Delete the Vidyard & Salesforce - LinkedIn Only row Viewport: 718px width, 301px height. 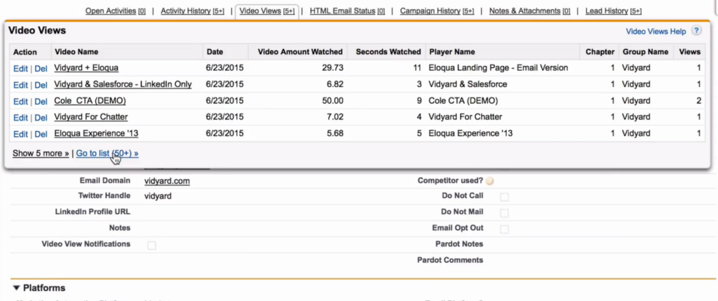point(41,85)
